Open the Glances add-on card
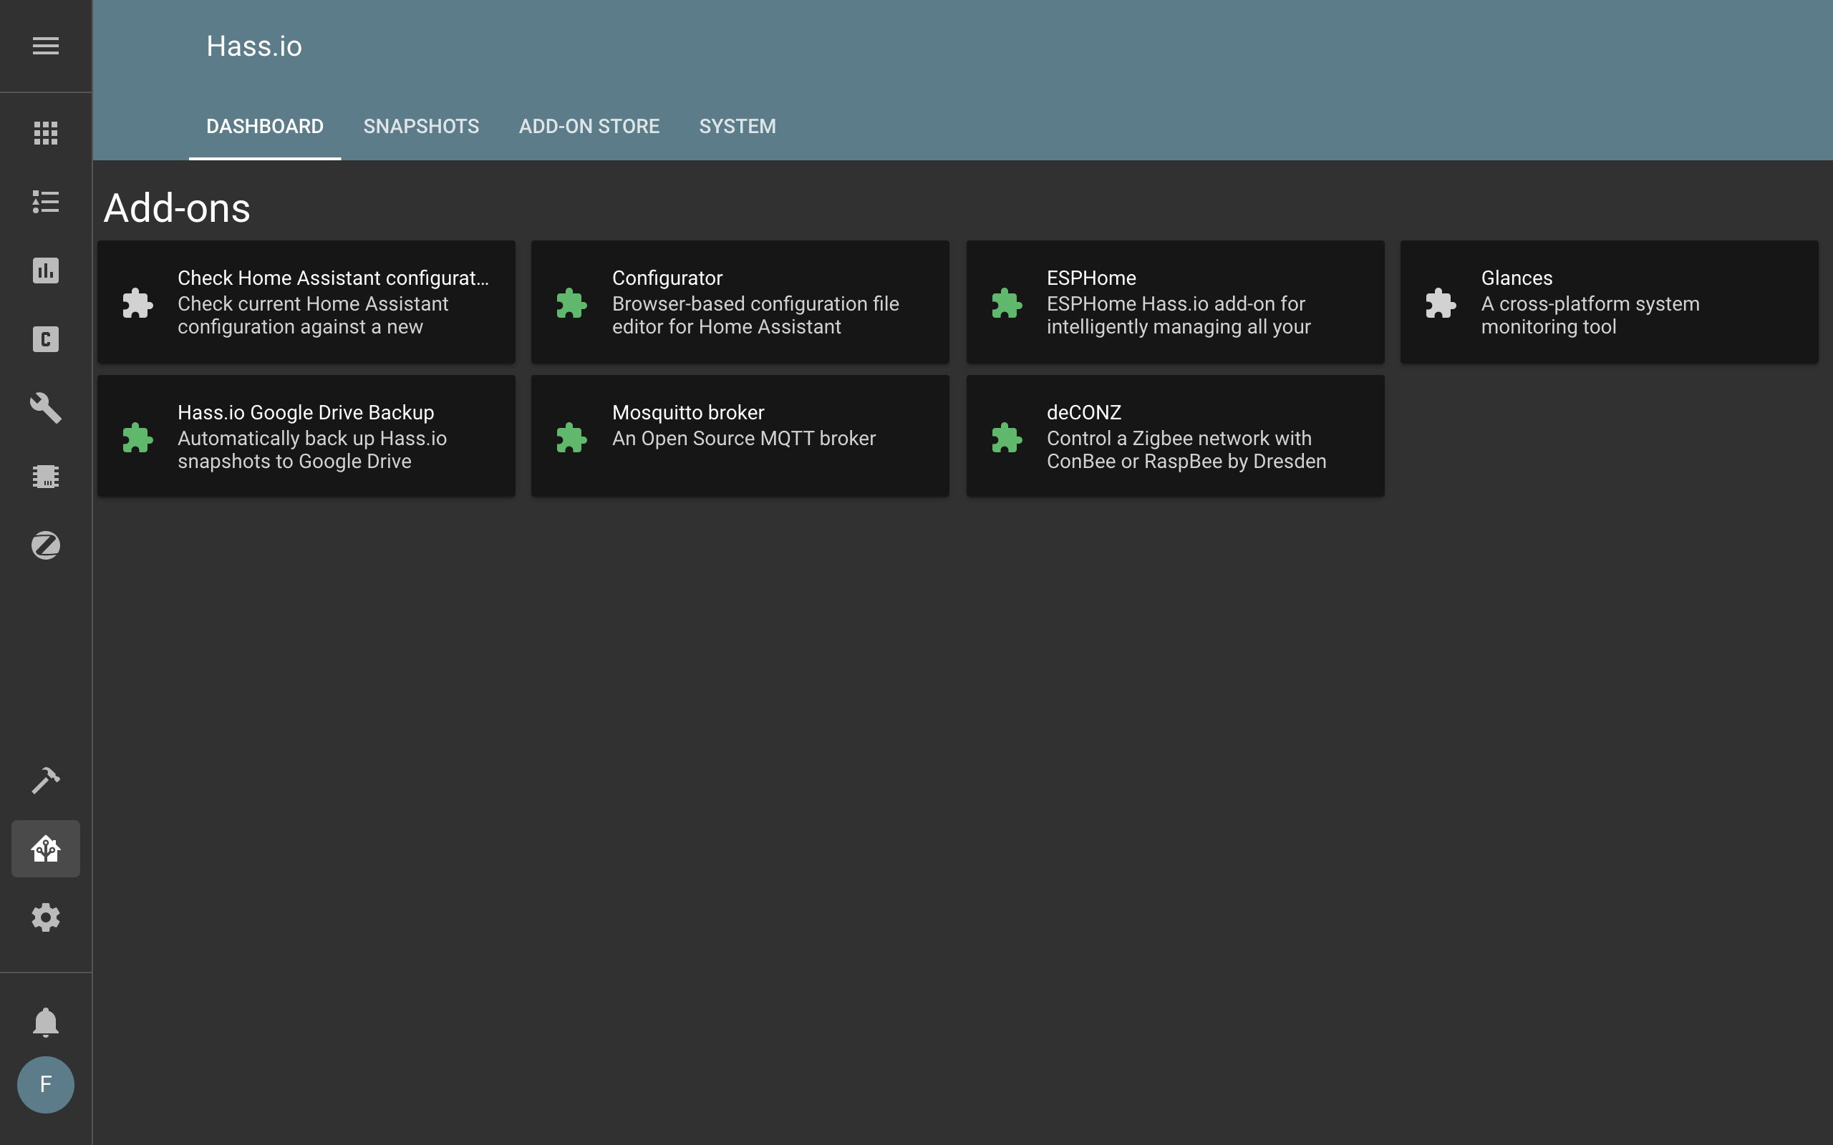1833x1145 pixels. pyautogui.click(x=1609, y=302)
